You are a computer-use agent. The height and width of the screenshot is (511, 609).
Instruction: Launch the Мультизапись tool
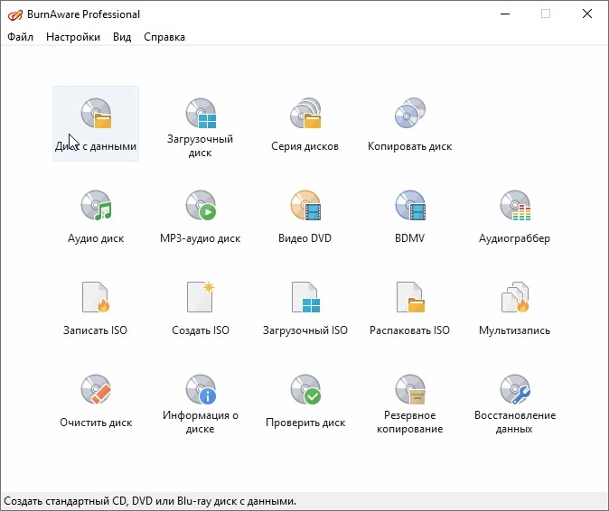(515, 308)
